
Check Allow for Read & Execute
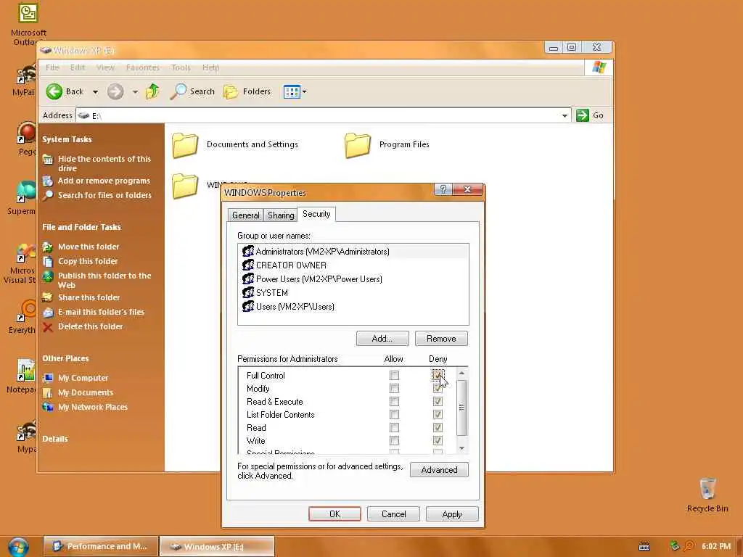pyautogui.click(x=394, y=402)
